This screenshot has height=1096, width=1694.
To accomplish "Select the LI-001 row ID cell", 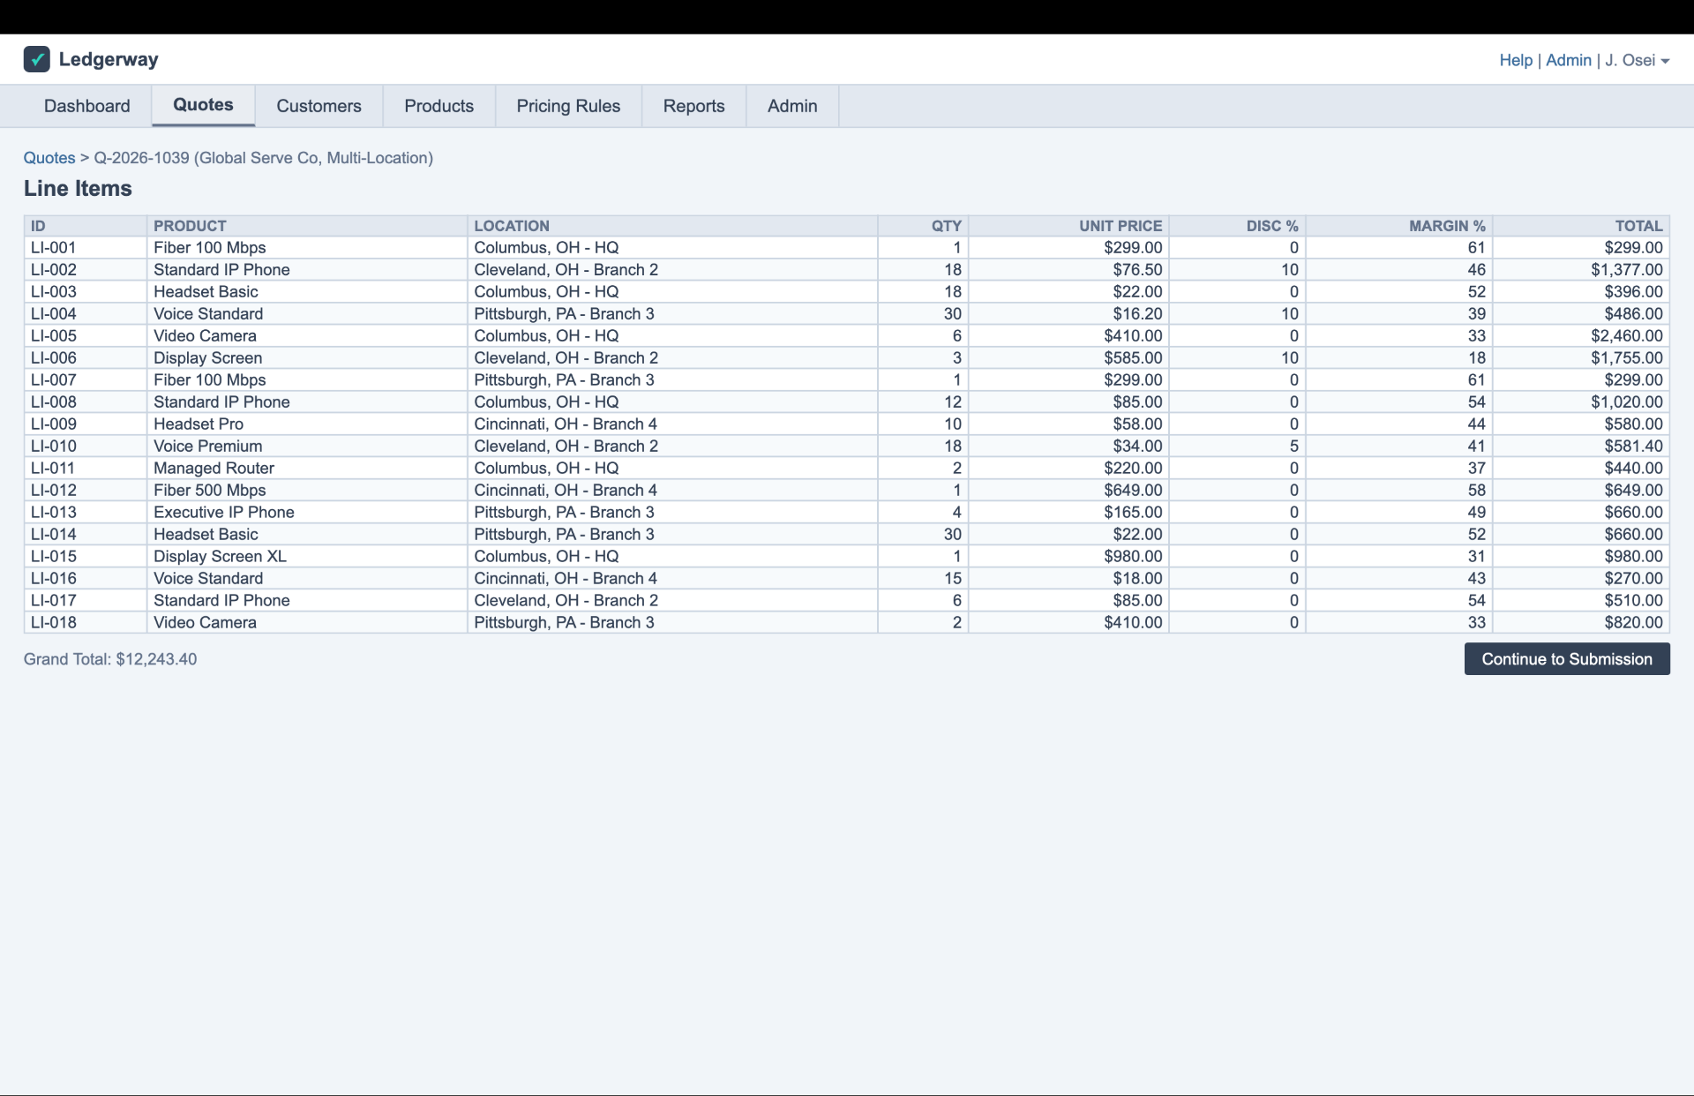I will (x=86, y=248).
